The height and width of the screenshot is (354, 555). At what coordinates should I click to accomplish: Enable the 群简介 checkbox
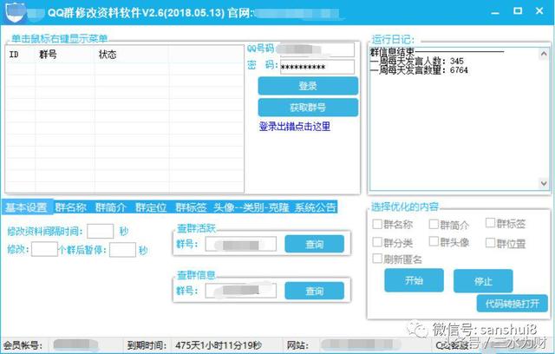[x=434, y=224]
